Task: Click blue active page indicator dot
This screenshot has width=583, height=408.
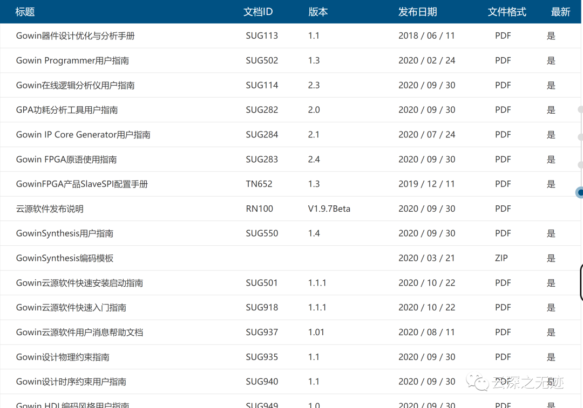Action: tap(580, 192)
